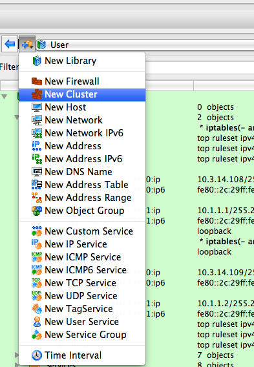Choose New IP Service text entry
The width and height of the screenshot is (254, 367).
tap(76, 244)
